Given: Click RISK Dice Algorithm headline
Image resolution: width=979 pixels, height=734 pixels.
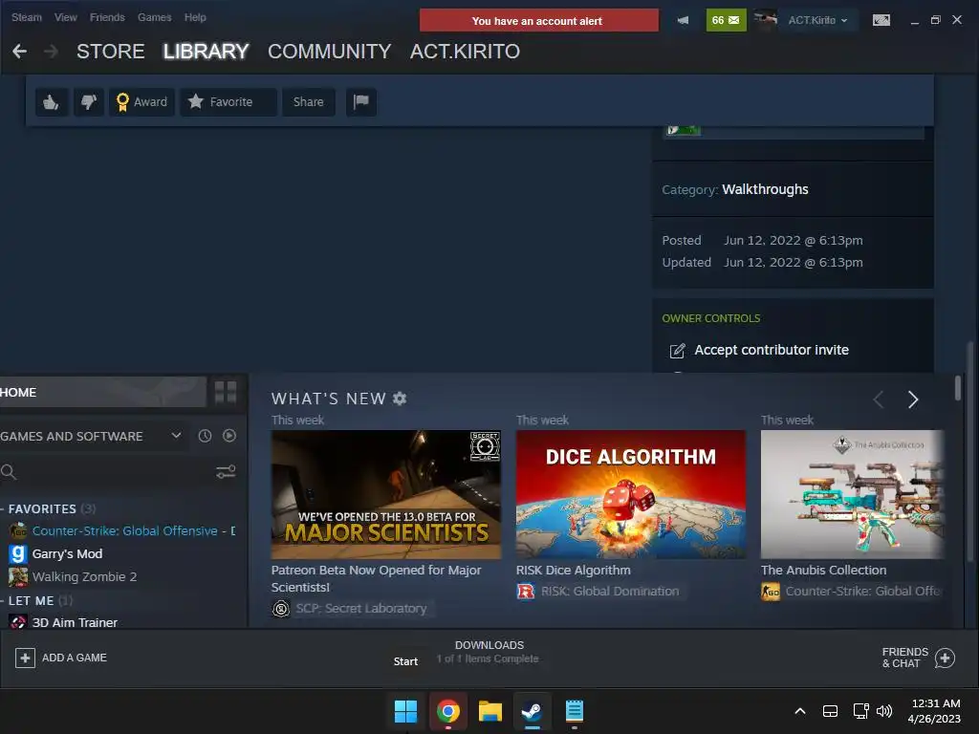Looking at the screenshot, I should pyautogui.click(x=574, y=571).
